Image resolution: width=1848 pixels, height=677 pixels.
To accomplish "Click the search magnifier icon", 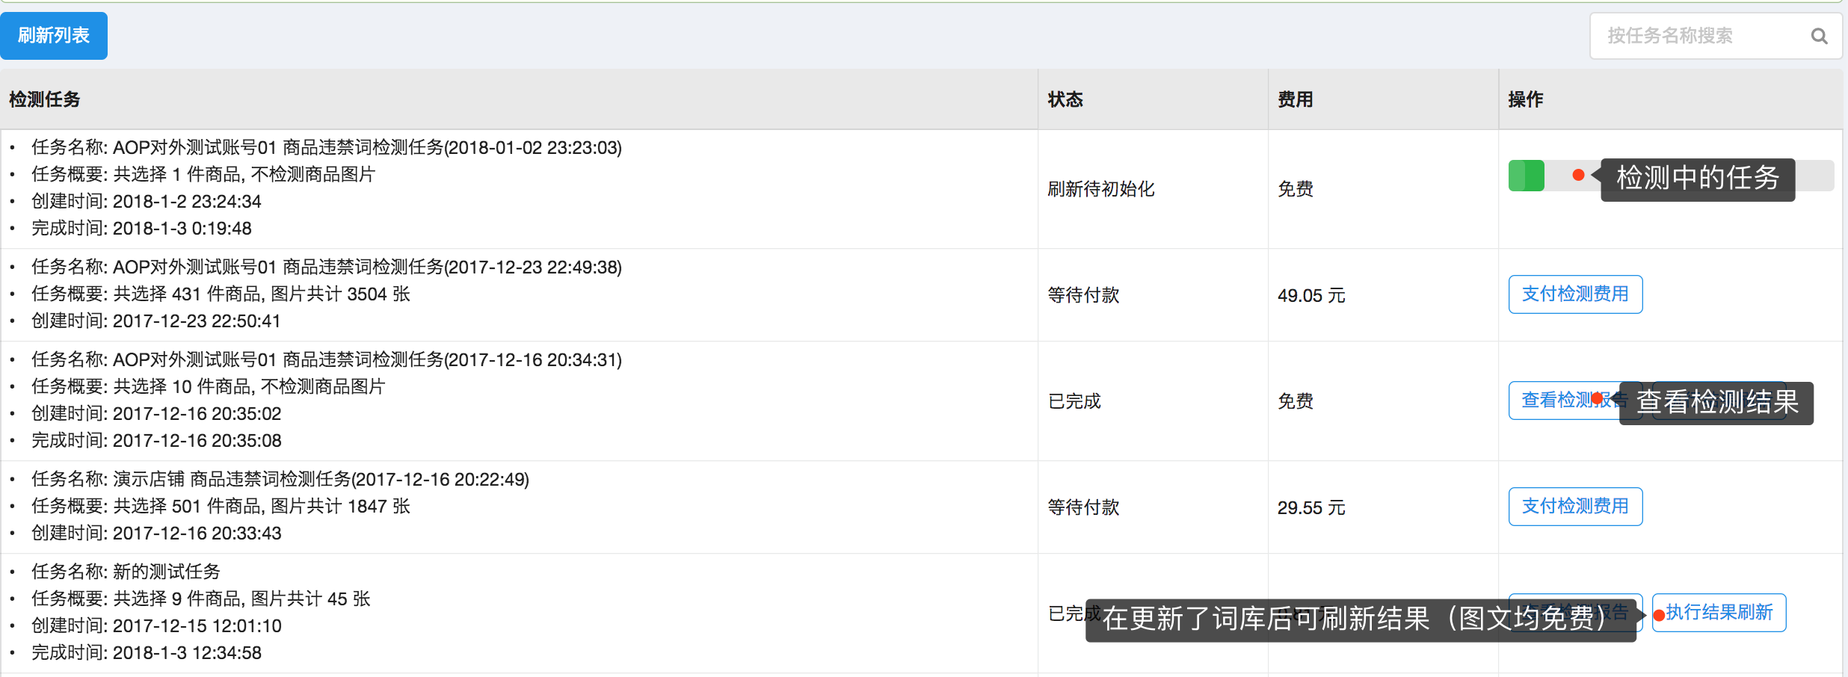I will pyautogui.click(x=1819, y=36).
